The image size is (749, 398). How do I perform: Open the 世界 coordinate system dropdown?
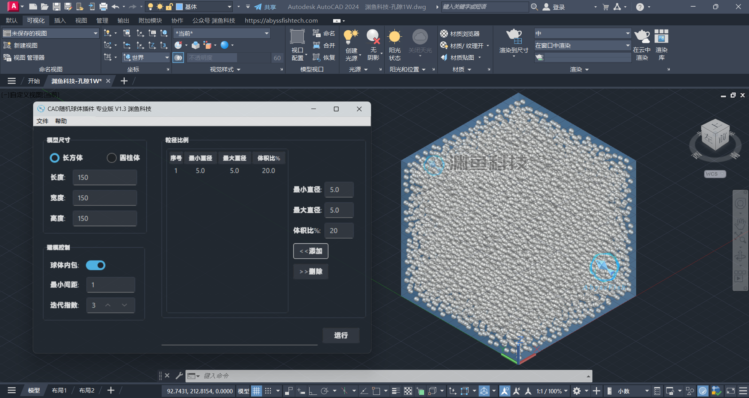click(146, 57)
